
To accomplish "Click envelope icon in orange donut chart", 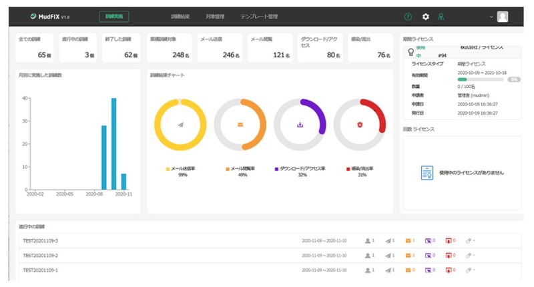I will click(x=240, y=124).
